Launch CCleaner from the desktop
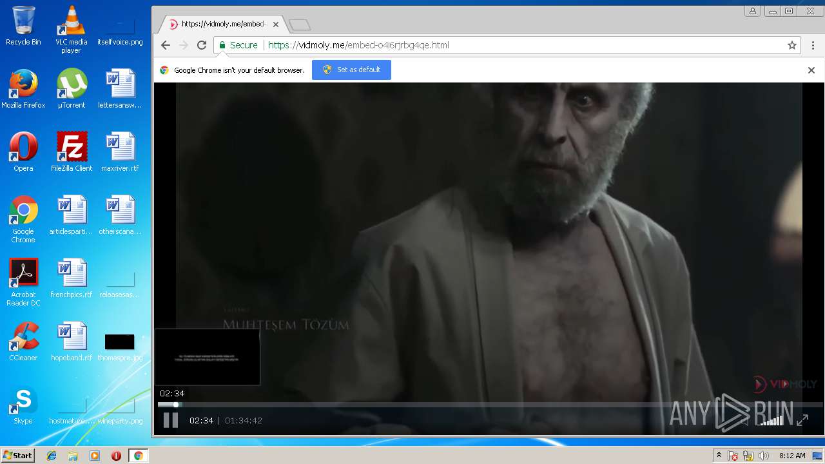Screen dimensions: 825x464 (23, 342)
